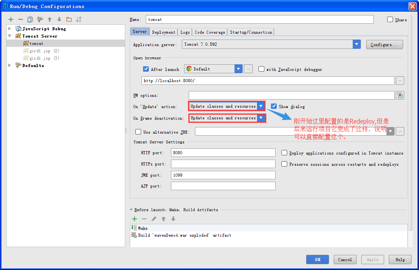Switch to the Server tab
Screen dimensions: 419x270
[x=140, y=31]
